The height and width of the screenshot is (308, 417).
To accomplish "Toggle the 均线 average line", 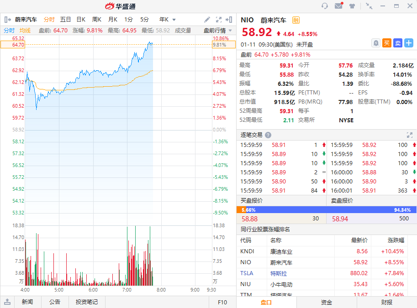I will (25, 31).
